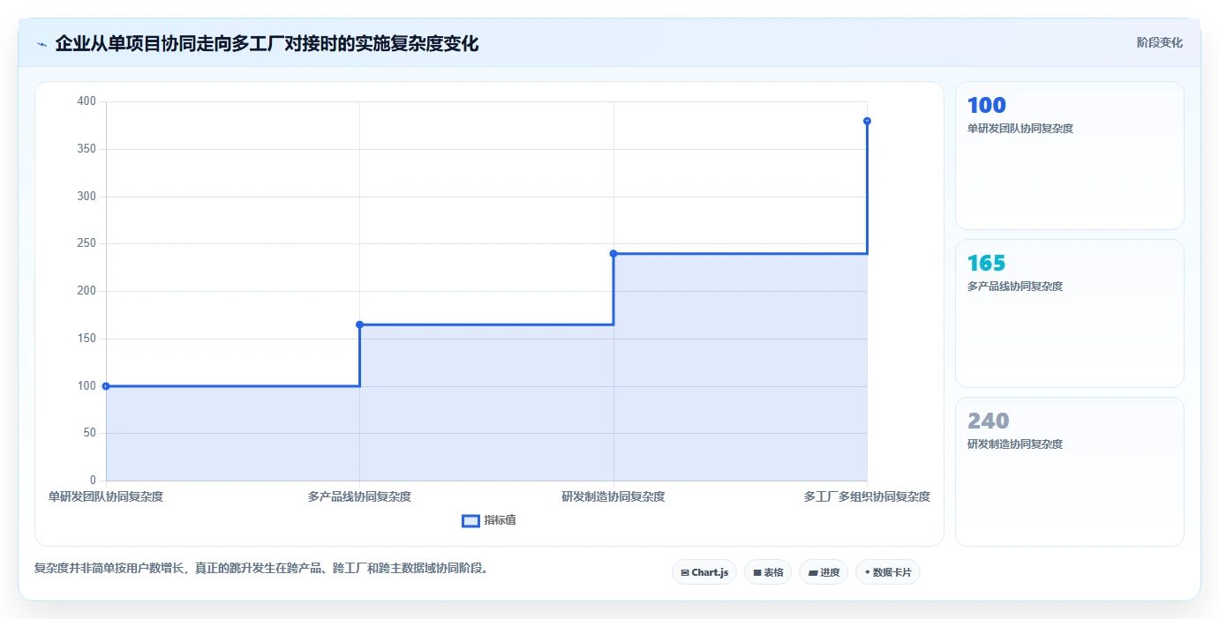
Task: Click the data point at value 240
Action: pos(613,254)
